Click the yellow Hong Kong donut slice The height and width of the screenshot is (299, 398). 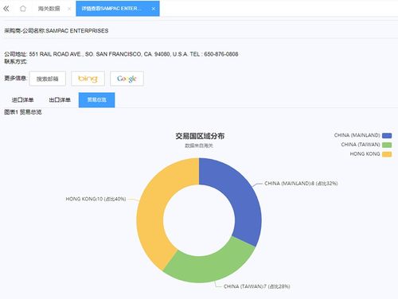154,207
